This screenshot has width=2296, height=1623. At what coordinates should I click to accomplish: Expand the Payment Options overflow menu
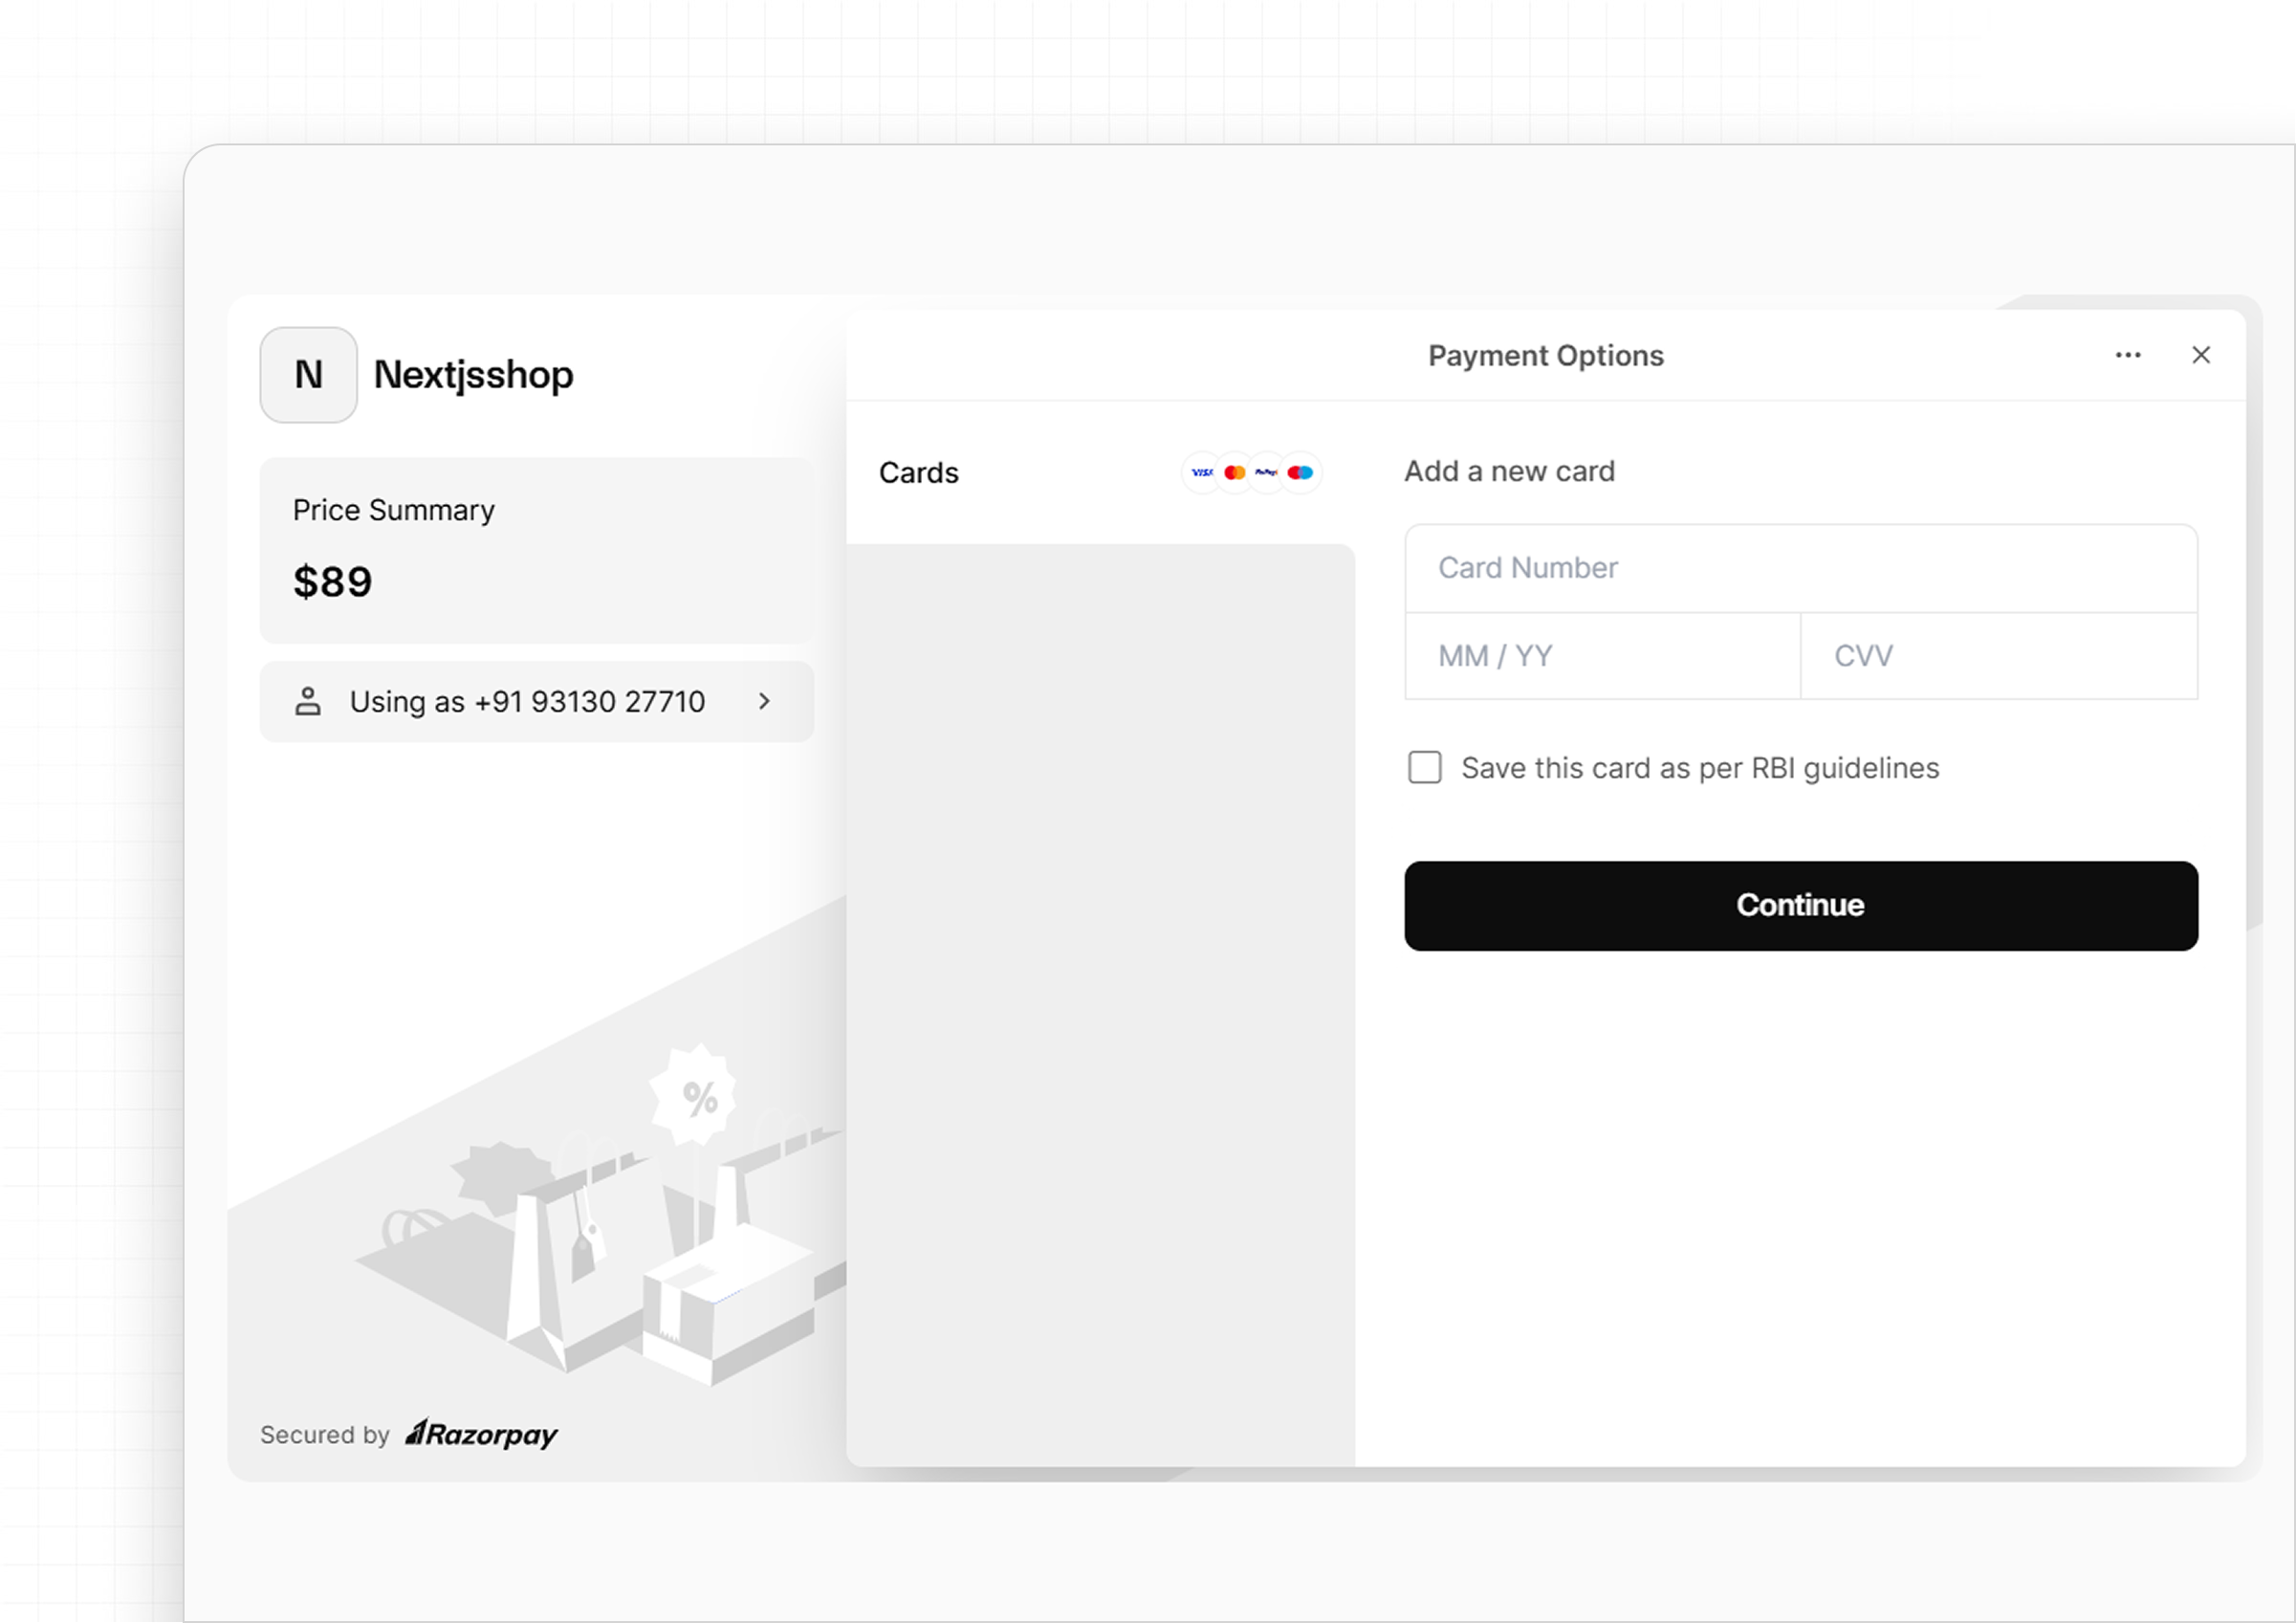[2128, 355]
